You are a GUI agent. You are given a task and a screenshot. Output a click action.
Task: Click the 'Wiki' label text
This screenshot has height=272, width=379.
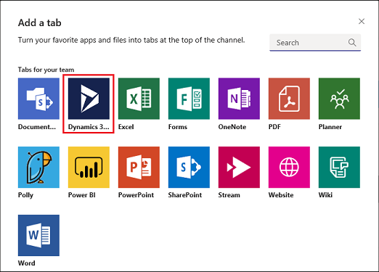point(325,195)
